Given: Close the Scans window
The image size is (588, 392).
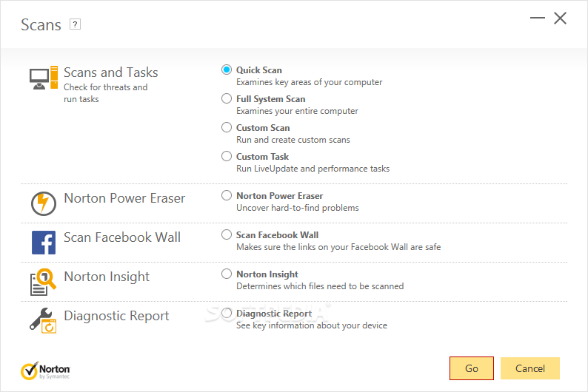Looking at the screenshot, I should click(x=561, y=18).
